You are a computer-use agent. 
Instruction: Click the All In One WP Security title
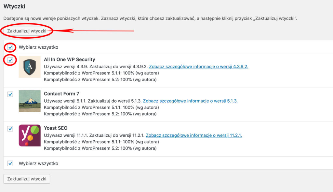[x=70, y=59]
